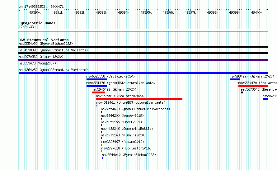Click the small blue mark under nsv5544040
The image size is (277, 170).
point(102,158)
